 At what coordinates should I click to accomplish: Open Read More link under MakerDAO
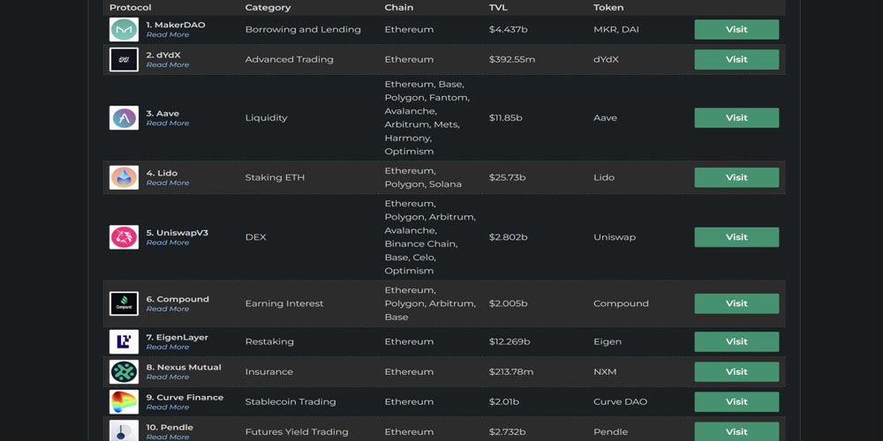coord(168,35)
